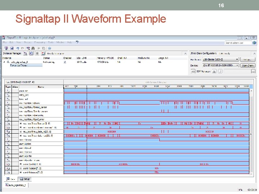
Task: Click the type icon for retry_cnt signal
Action: pyautogui.click(x=8, y=95)
